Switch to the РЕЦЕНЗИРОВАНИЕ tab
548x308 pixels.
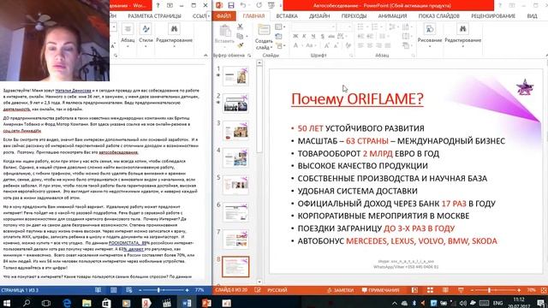(x=493, y=16)
